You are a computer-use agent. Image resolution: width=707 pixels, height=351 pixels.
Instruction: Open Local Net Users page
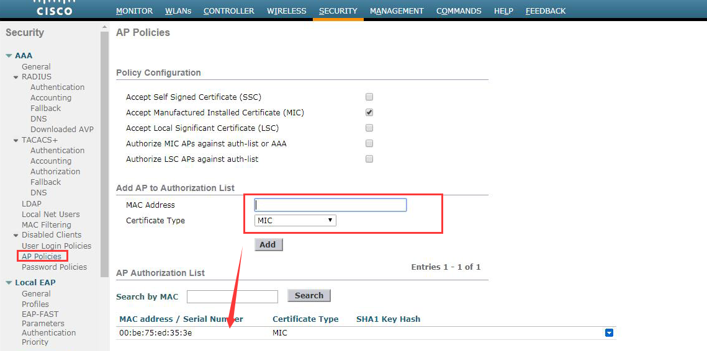(50, 215)
